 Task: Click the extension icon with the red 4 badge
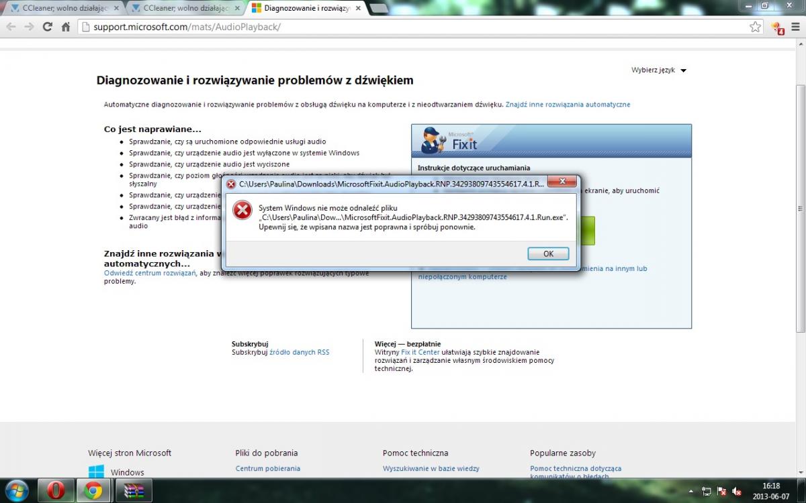(x=778, y=27)
